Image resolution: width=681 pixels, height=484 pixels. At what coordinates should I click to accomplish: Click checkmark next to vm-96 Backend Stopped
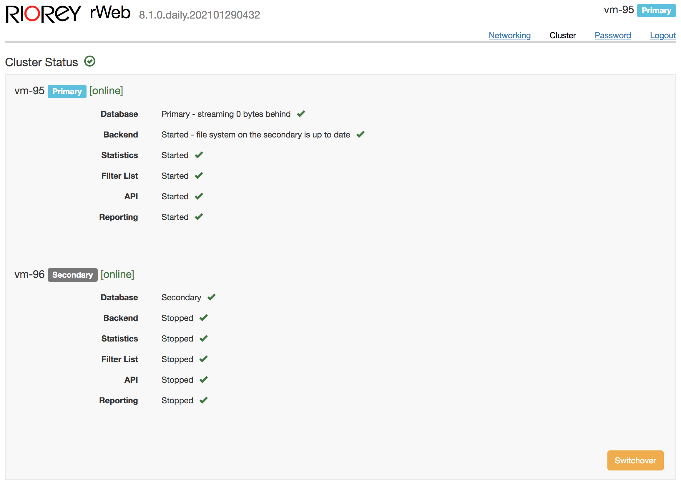tap(204, 318)
